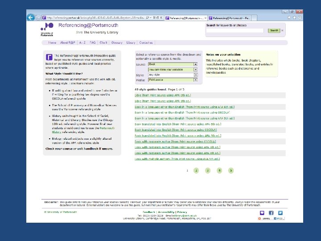The width and height of the screenshot is (321, 241).
Task: Go to results page 5
Action: (x=231, y=170)
